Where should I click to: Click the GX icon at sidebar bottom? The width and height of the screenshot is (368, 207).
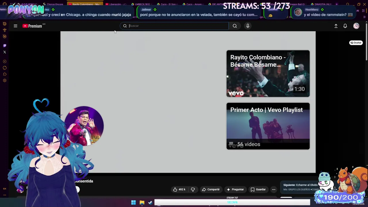5,189
